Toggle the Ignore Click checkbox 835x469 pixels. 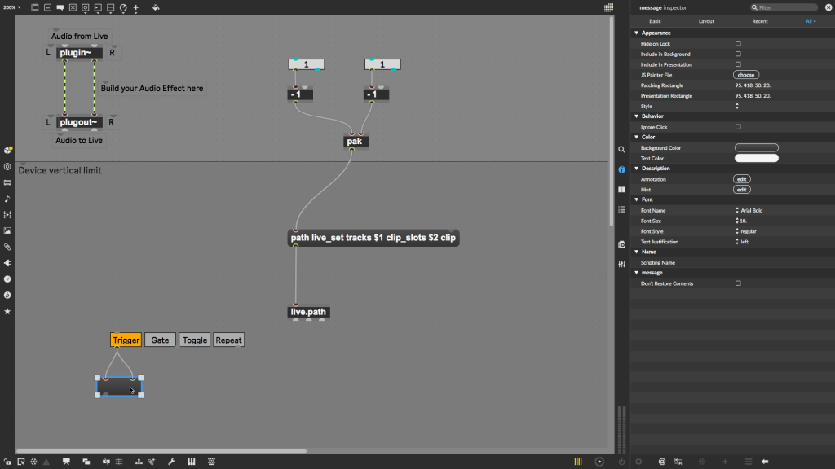coord(738,127)
